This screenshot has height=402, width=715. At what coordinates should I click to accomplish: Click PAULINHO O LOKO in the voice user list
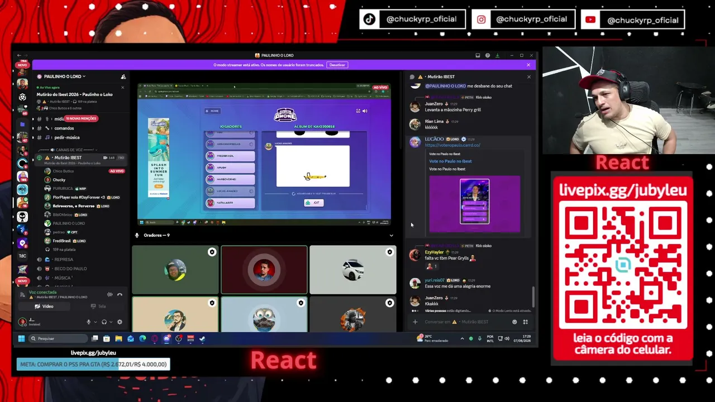[x=69, y=223]
